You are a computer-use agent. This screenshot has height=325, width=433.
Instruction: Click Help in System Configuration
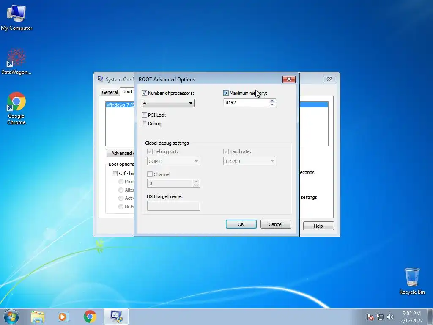click(318, 226)
